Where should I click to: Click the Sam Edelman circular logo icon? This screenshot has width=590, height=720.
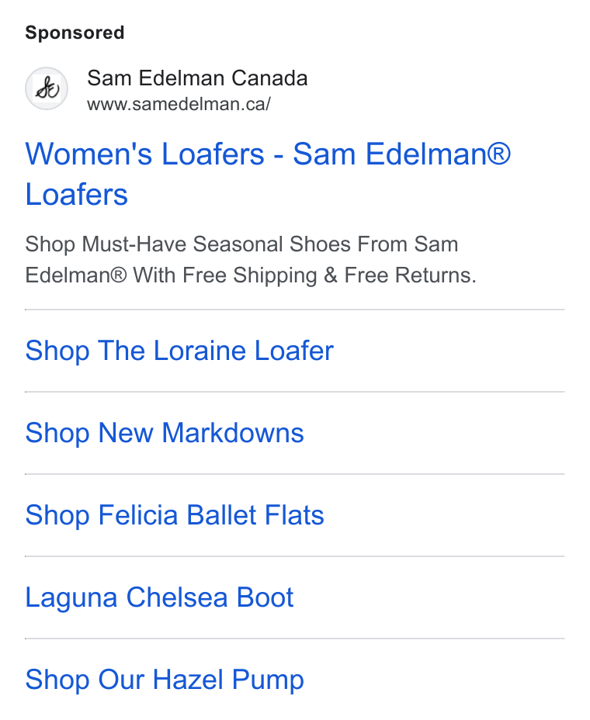click(47, 88)
